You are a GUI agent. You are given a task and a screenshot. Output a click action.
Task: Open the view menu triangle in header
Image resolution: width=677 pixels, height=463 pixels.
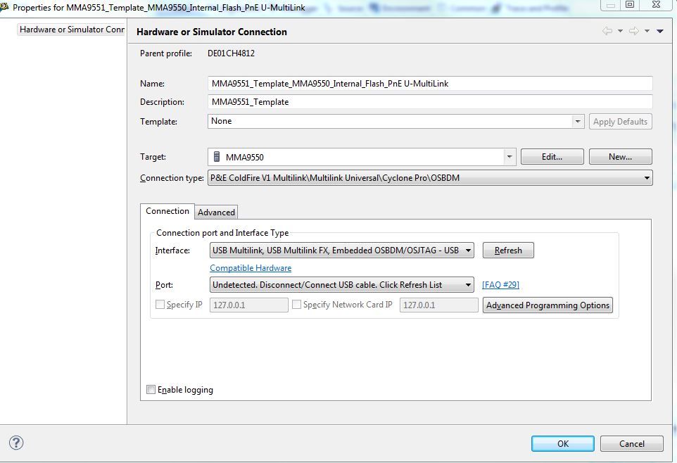pyautogui.click(x=659, y=31)
